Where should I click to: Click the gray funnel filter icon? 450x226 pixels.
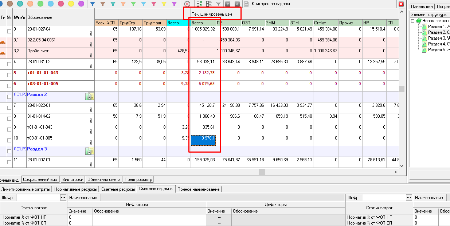point(218,4)
